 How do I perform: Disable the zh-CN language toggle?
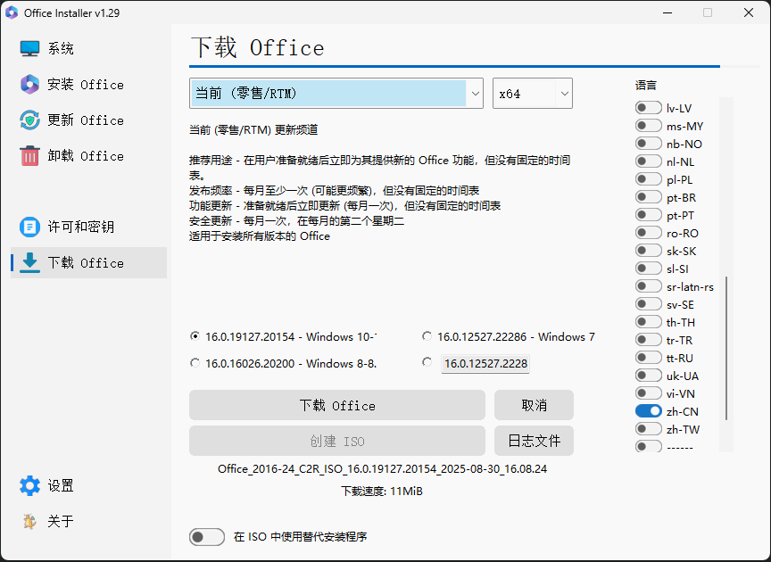pyautogui.click(x=648, y=410)
